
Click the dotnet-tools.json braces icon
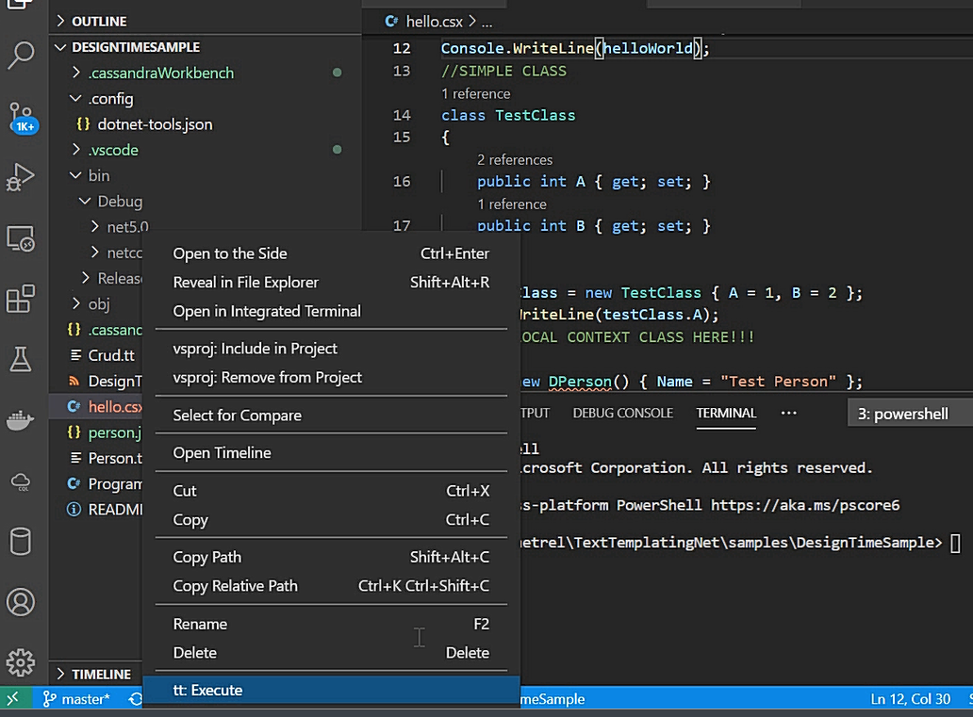click(x=83, y=124)
